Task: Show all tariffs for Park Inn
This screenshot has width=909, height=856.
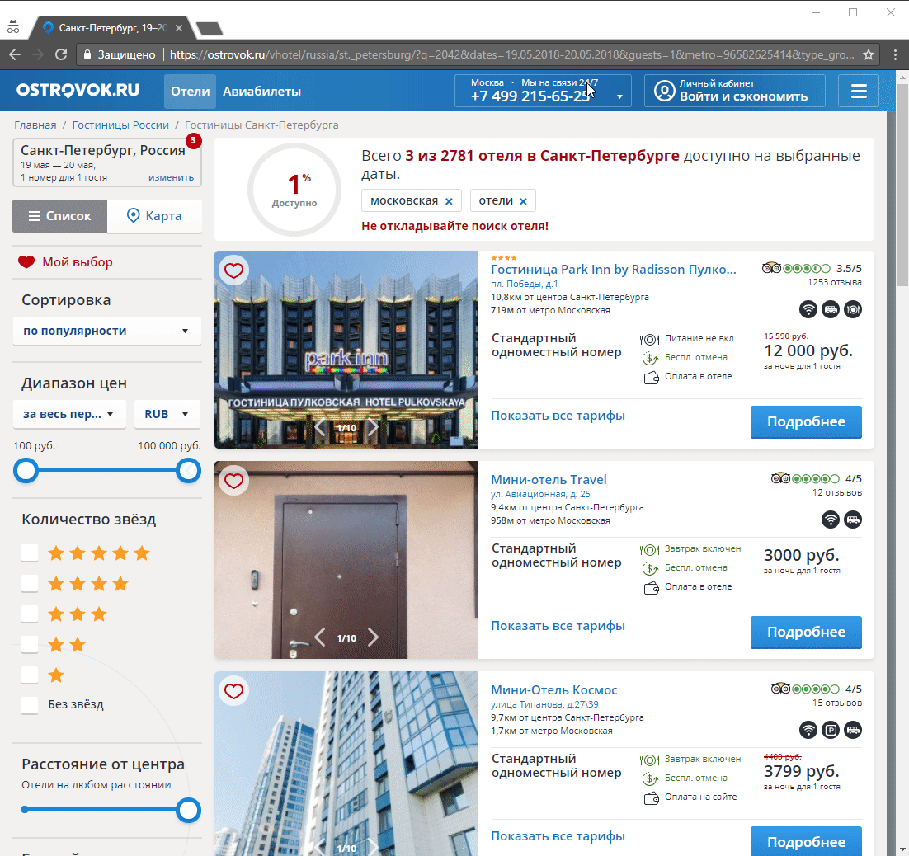Action: 558,415
